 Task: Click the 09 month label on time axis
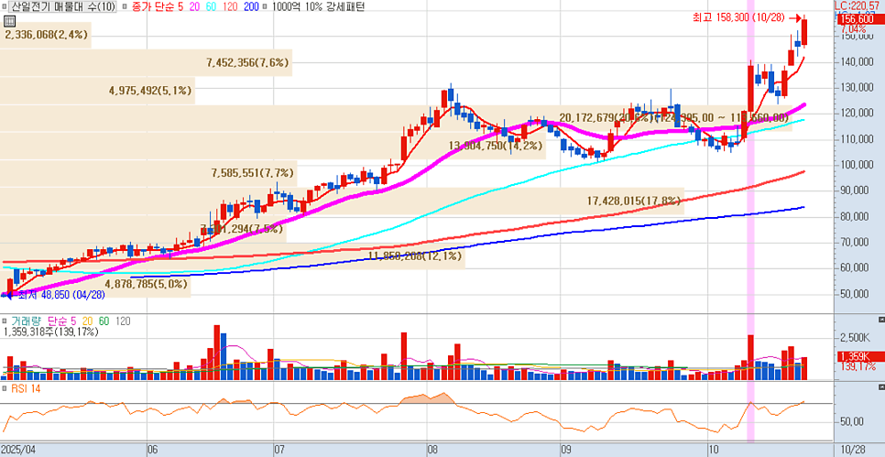566,450
